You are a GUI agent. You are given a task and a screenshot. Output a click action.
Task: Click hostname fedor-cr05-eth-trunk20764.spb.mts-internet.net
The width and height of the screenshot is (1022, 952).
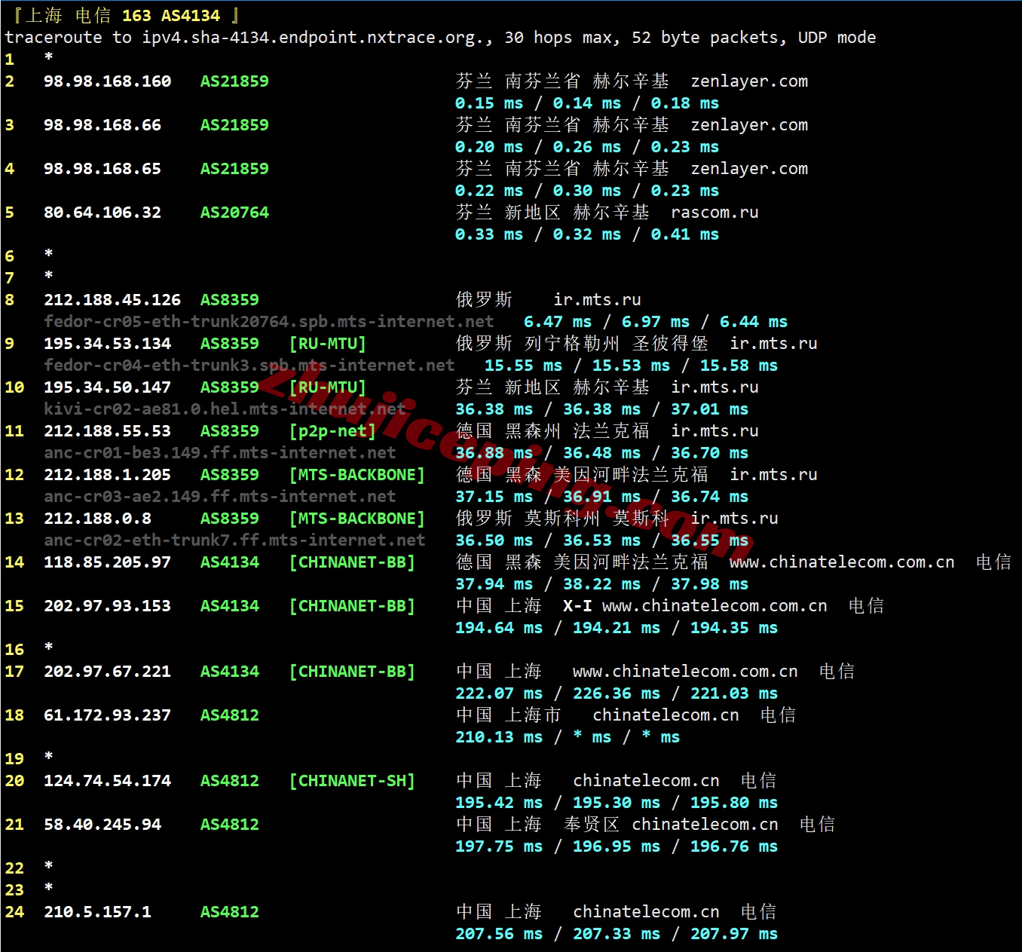269,322
